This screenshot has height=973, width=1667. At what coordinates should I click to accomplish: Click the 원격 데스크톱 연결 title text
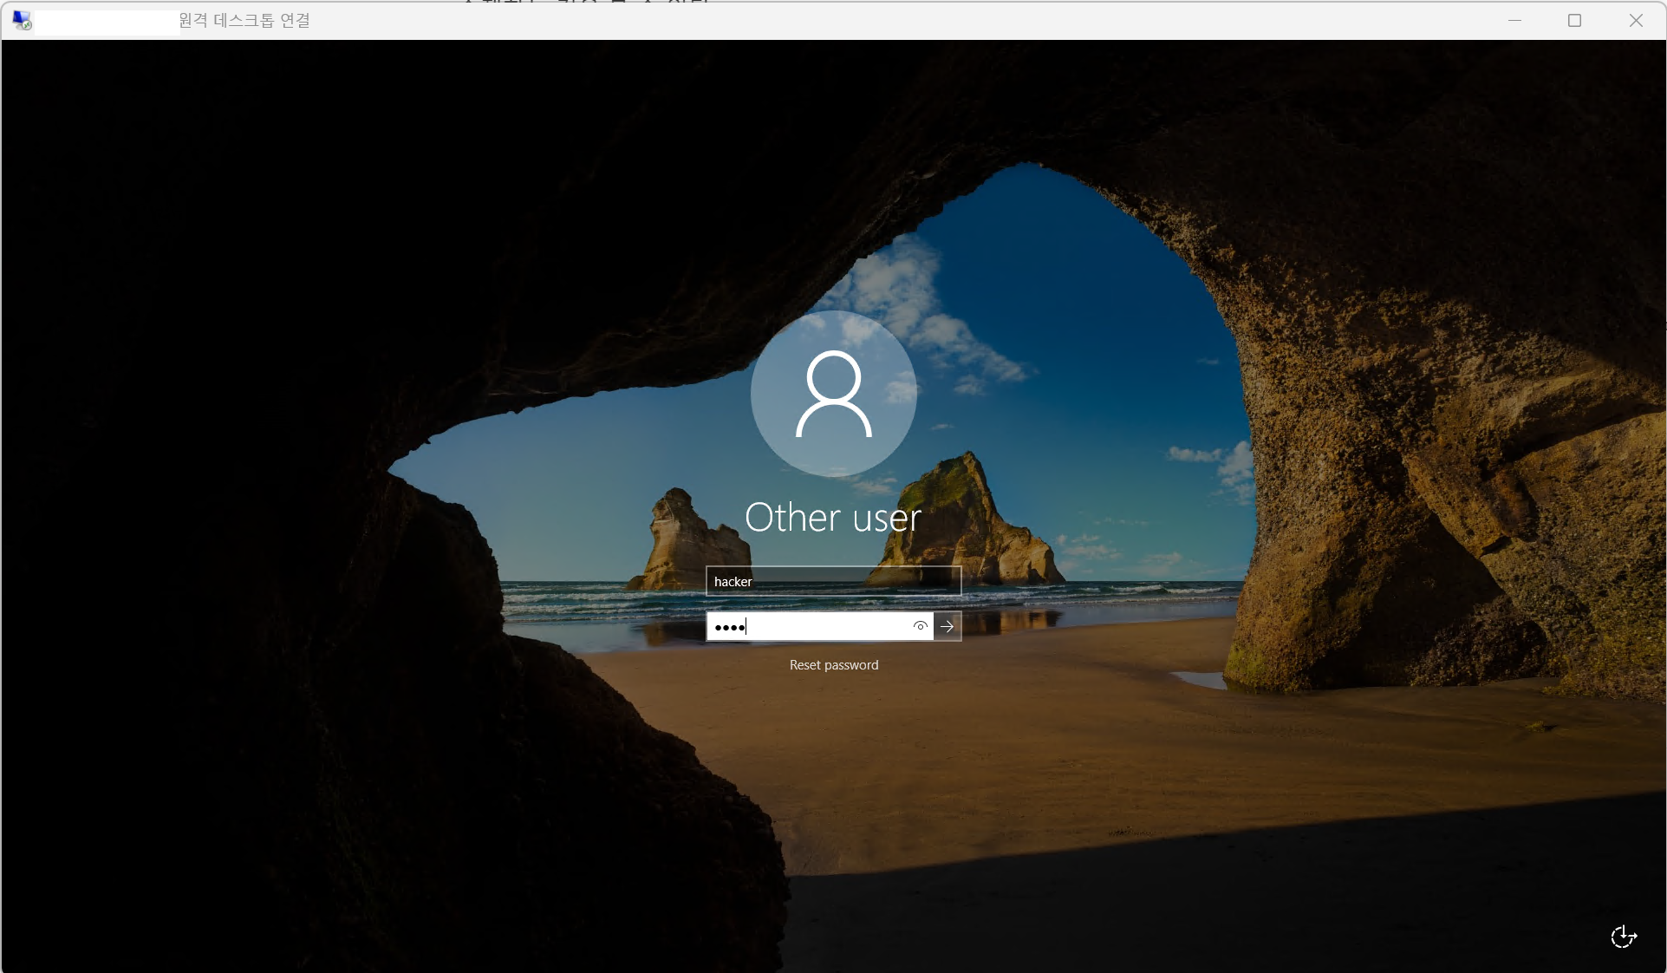pos(244,20)
